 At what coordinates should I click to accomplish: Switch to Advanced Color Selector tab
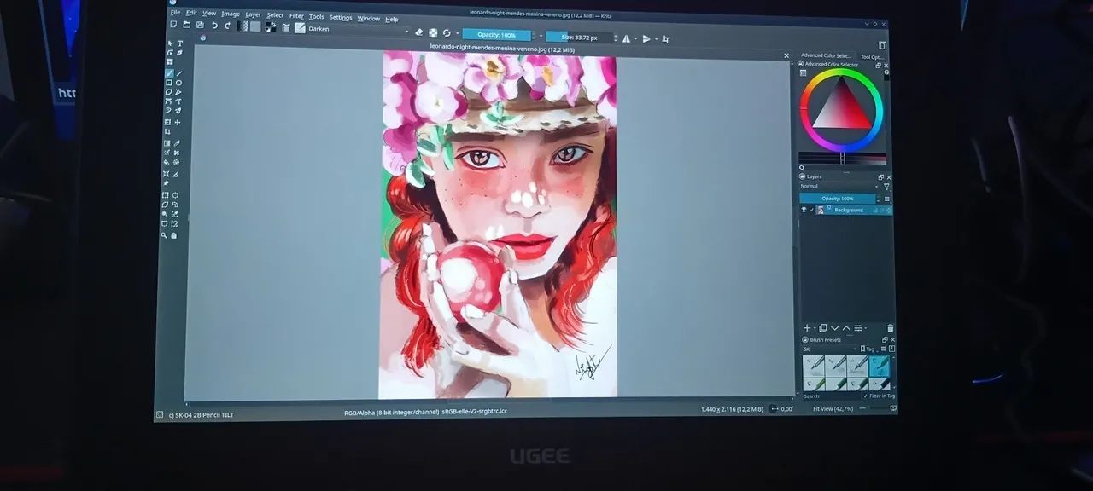click(826, 55)
